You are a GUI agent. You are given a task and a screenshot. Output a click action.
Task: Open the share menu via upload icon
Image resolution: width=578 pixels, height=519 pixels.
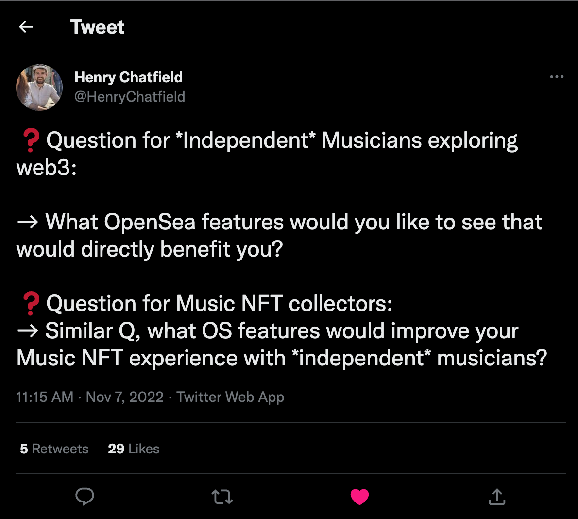coord(496,497)
